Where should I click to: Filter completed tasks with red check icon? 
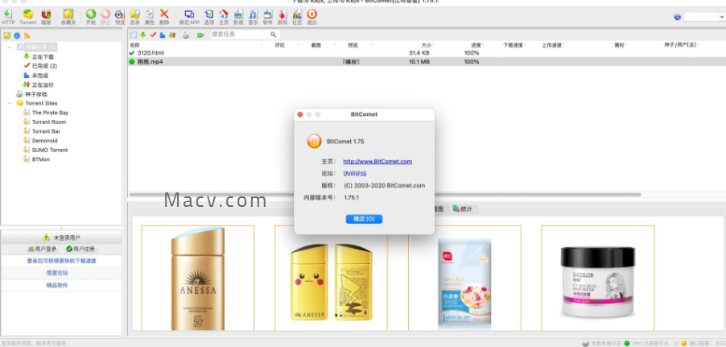pyautogui.click(x=153, y=35)
